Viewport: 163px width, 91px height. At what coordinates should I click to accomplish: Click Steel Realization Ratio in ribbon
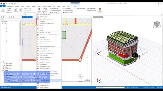coord(91,11)
